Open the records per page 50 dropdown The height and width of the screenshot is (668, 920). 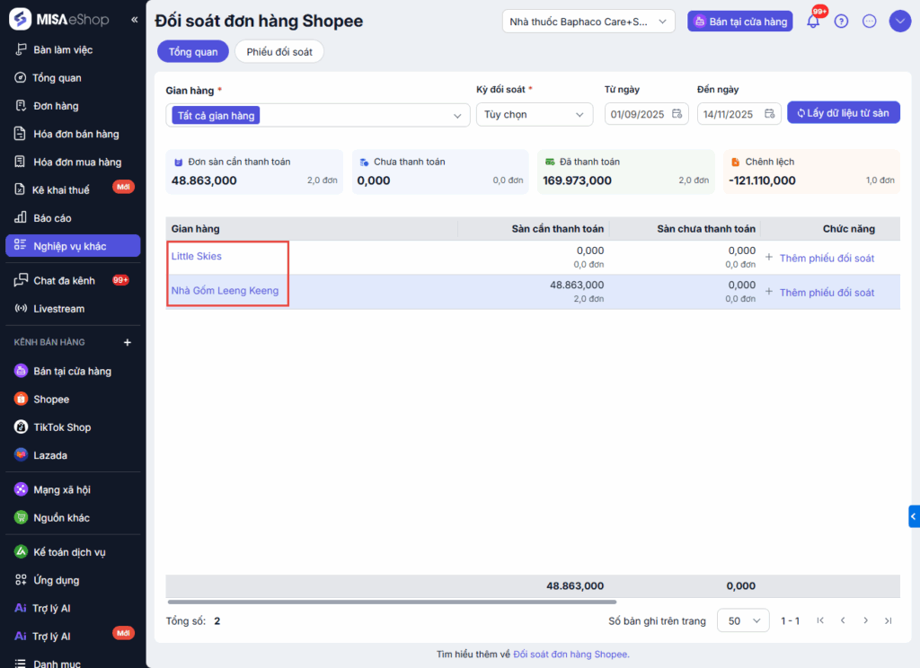click(743, 620)
